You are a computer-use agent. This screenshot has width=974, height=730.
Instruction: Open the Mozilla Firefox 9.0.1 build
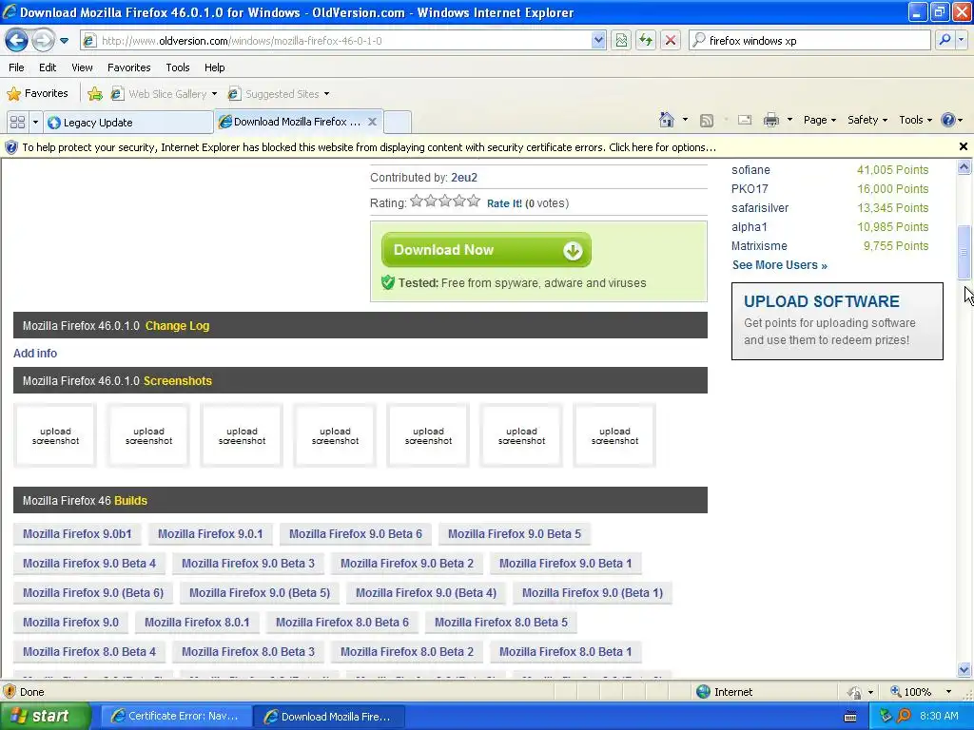coord(210,534)
